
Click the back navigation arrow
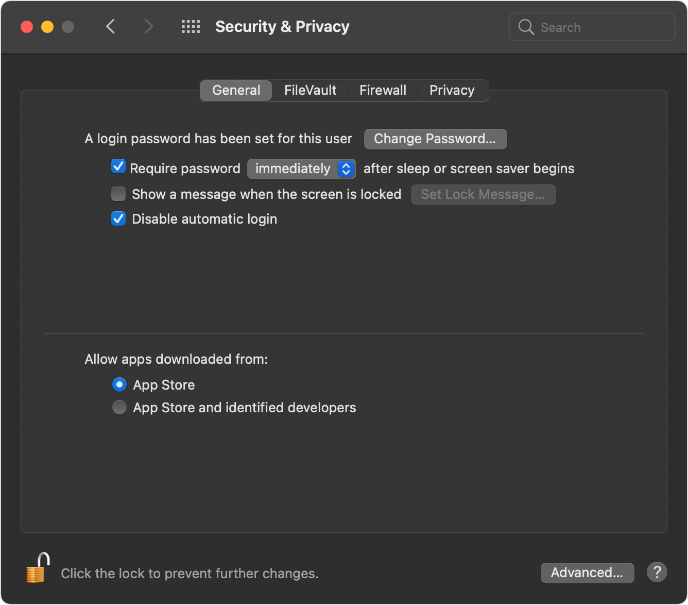pyautogui.click(x=110, y=26)
